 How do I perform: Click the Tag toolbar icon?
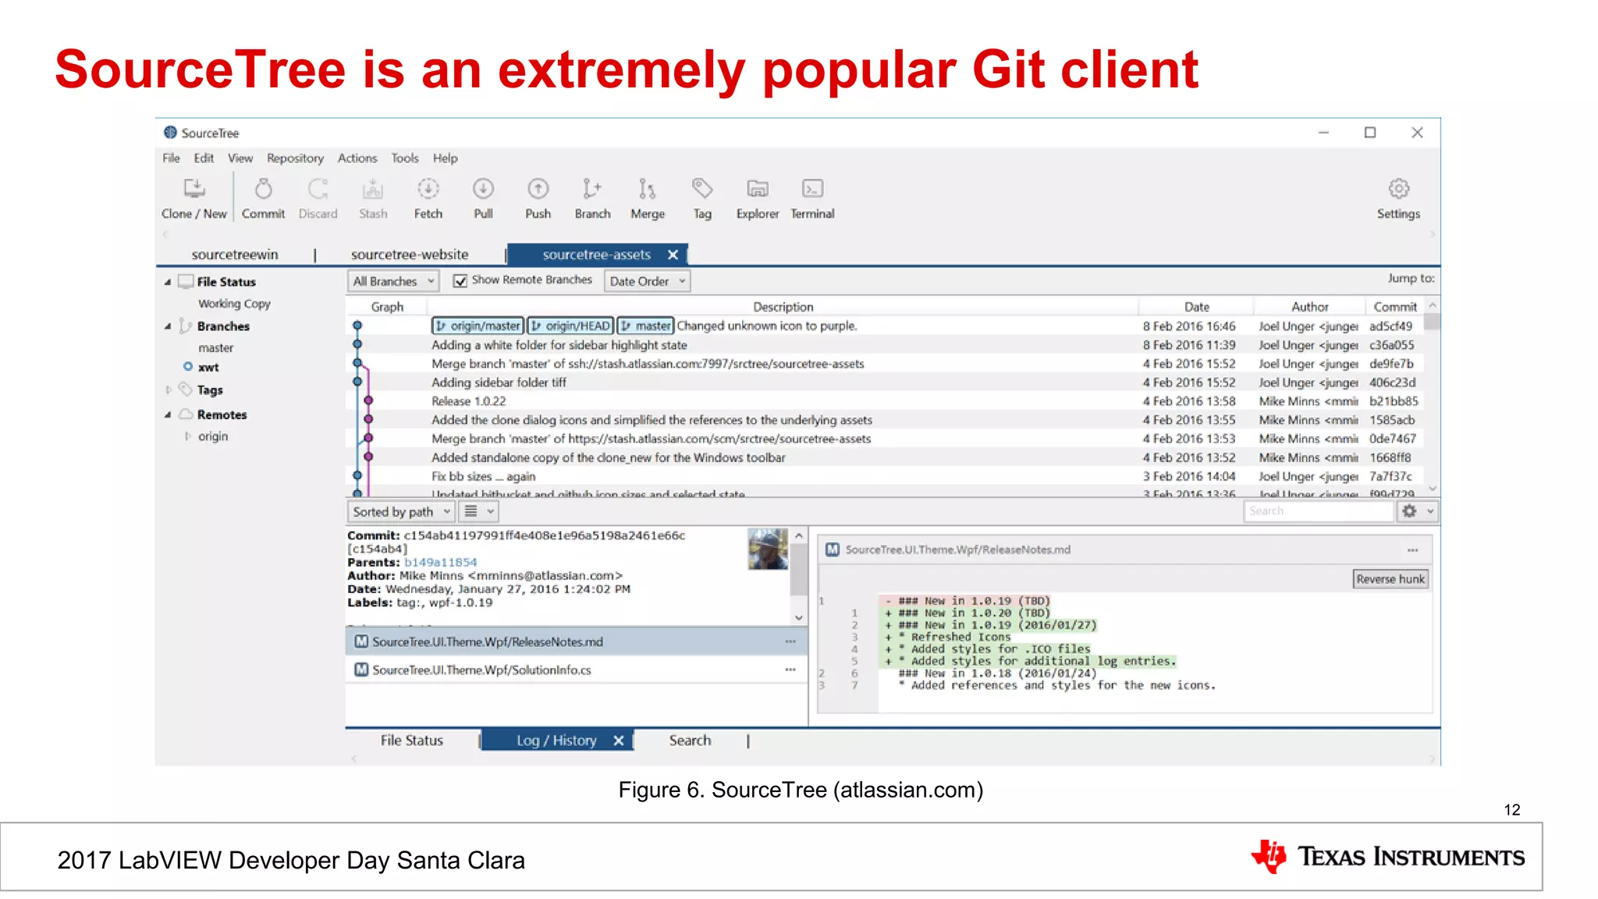pyautogui.click(x=702, y=189)
